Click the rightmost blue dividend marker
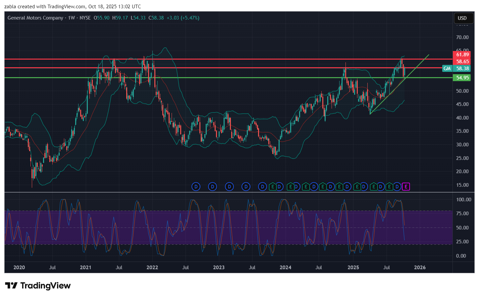479x298 pixels. (x=398, y=187)
